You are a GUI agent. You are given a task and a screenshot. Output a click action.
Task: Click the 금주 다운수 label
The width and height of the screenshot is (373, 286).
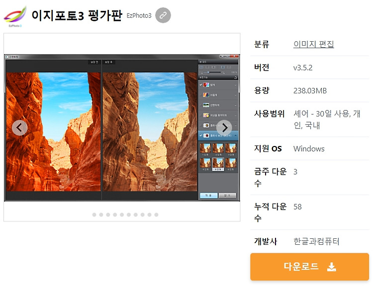[x=270, y=177]
